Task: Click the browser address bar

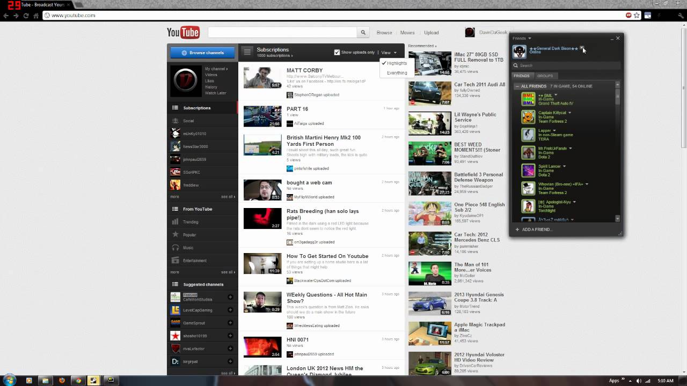Action: [x=333, y=16]
